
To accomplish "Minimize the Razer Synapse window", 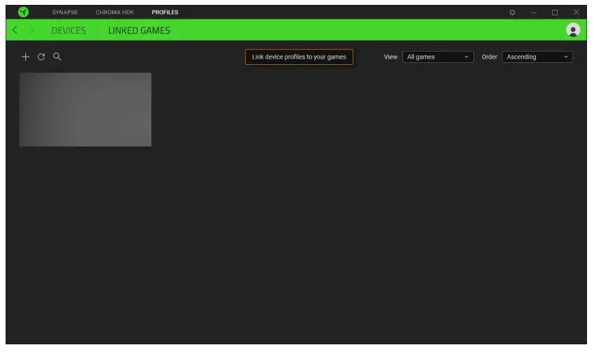I will click(x=533, y=13).
